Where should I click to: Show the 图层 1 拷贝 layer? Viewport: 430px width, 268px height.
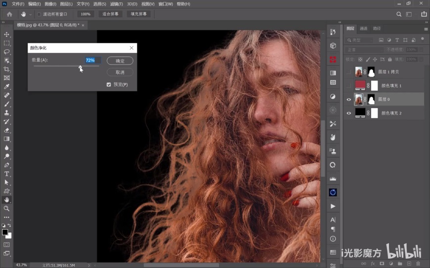coord(348,72)
